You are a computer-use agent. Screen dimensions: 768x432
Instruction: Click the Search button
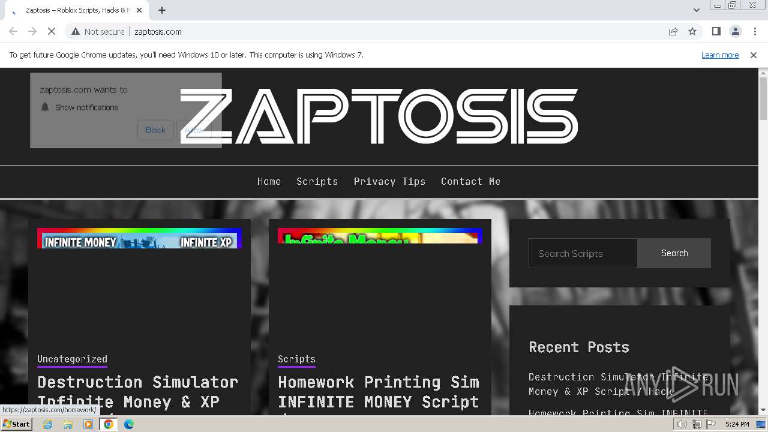click(x=674, y=253)
